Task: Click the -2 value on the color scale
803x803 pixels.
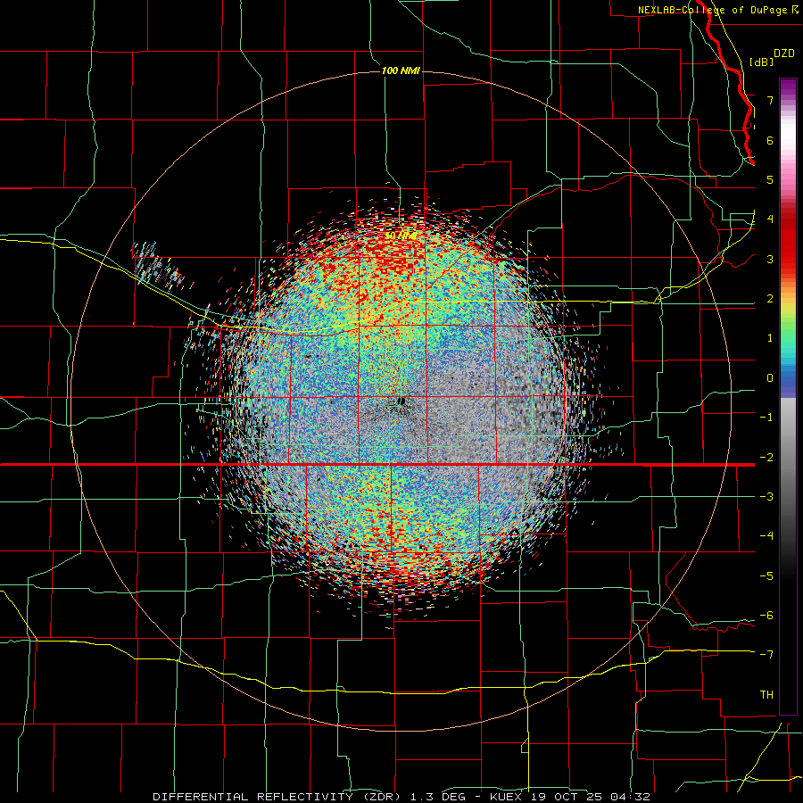Action: click(766, 458)
